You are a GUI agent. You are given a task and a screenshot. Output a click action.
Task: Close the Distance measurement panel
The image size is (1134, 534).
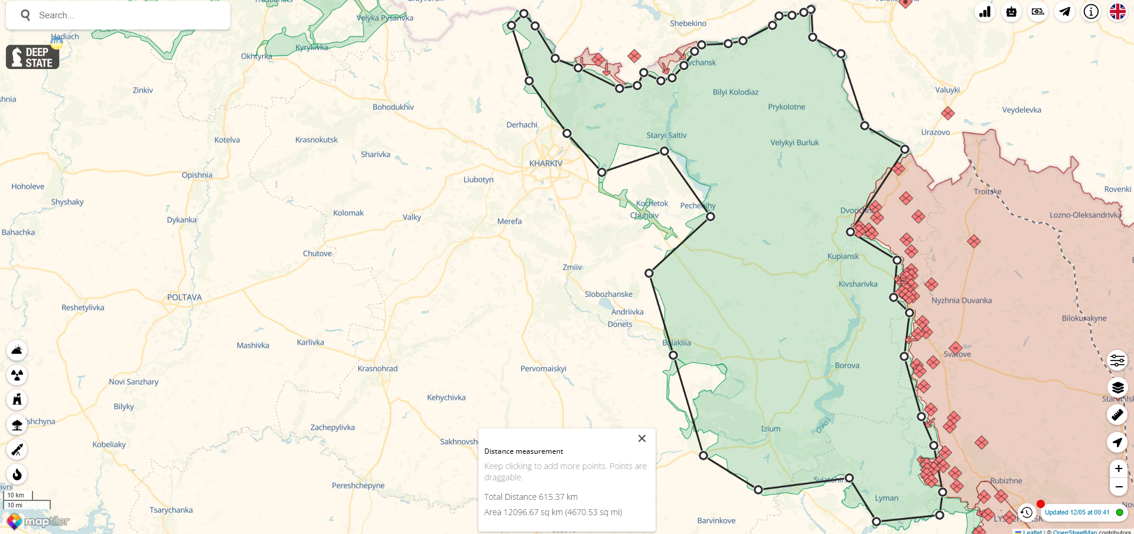642,438
